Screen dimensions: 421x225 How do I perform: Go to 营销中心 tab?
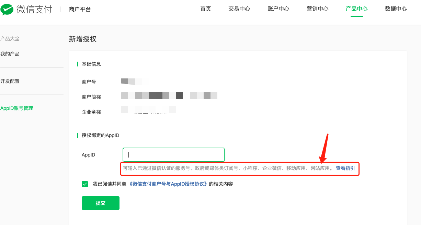pyautogui.click(x=318, y=9)
